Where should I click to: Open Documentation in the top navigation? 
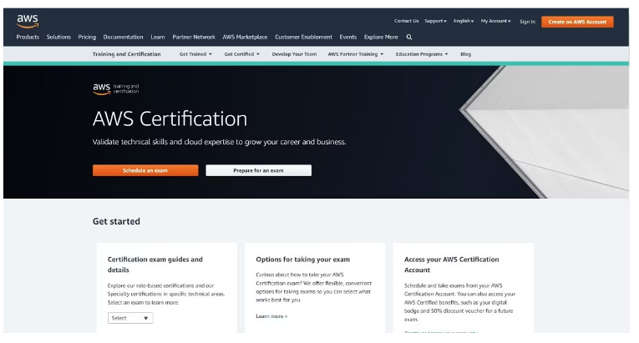click(x=123, y=37)
